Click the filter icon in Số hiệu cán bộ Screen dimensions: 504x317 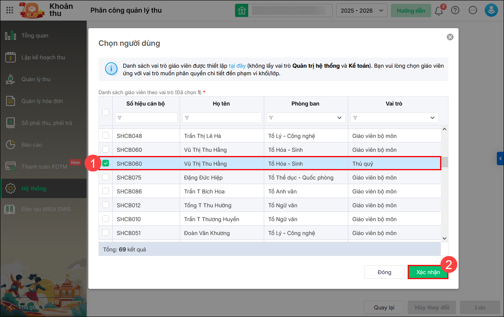click(119, 118)
